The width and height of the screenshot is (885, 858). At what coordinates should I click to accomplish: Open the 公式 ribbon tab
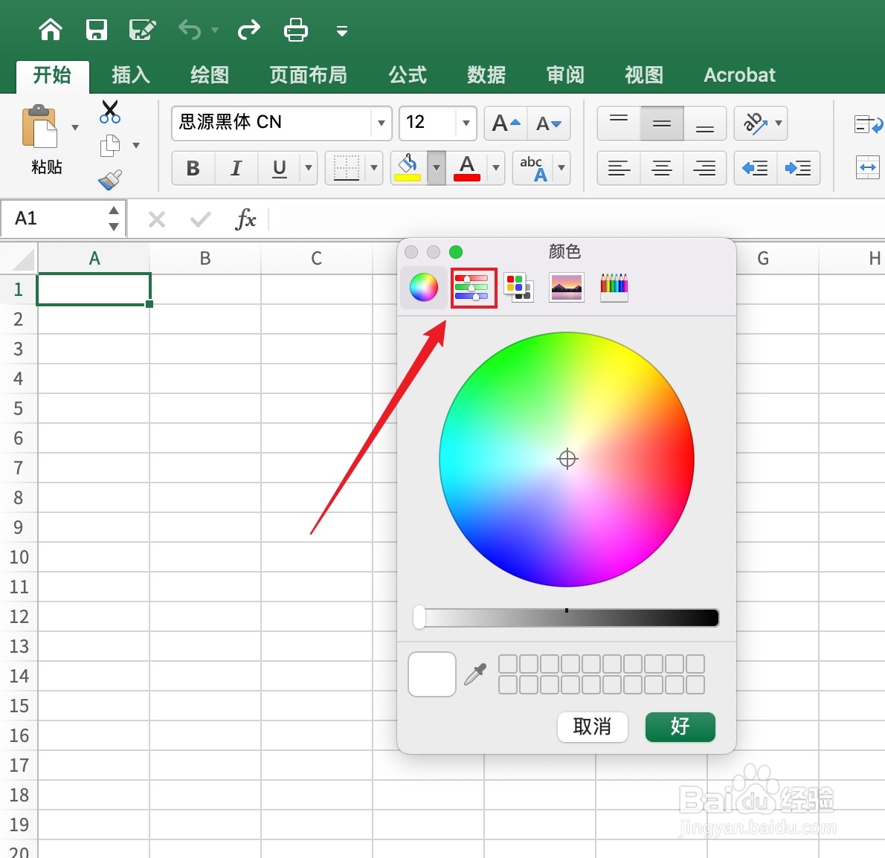(408, 75)
